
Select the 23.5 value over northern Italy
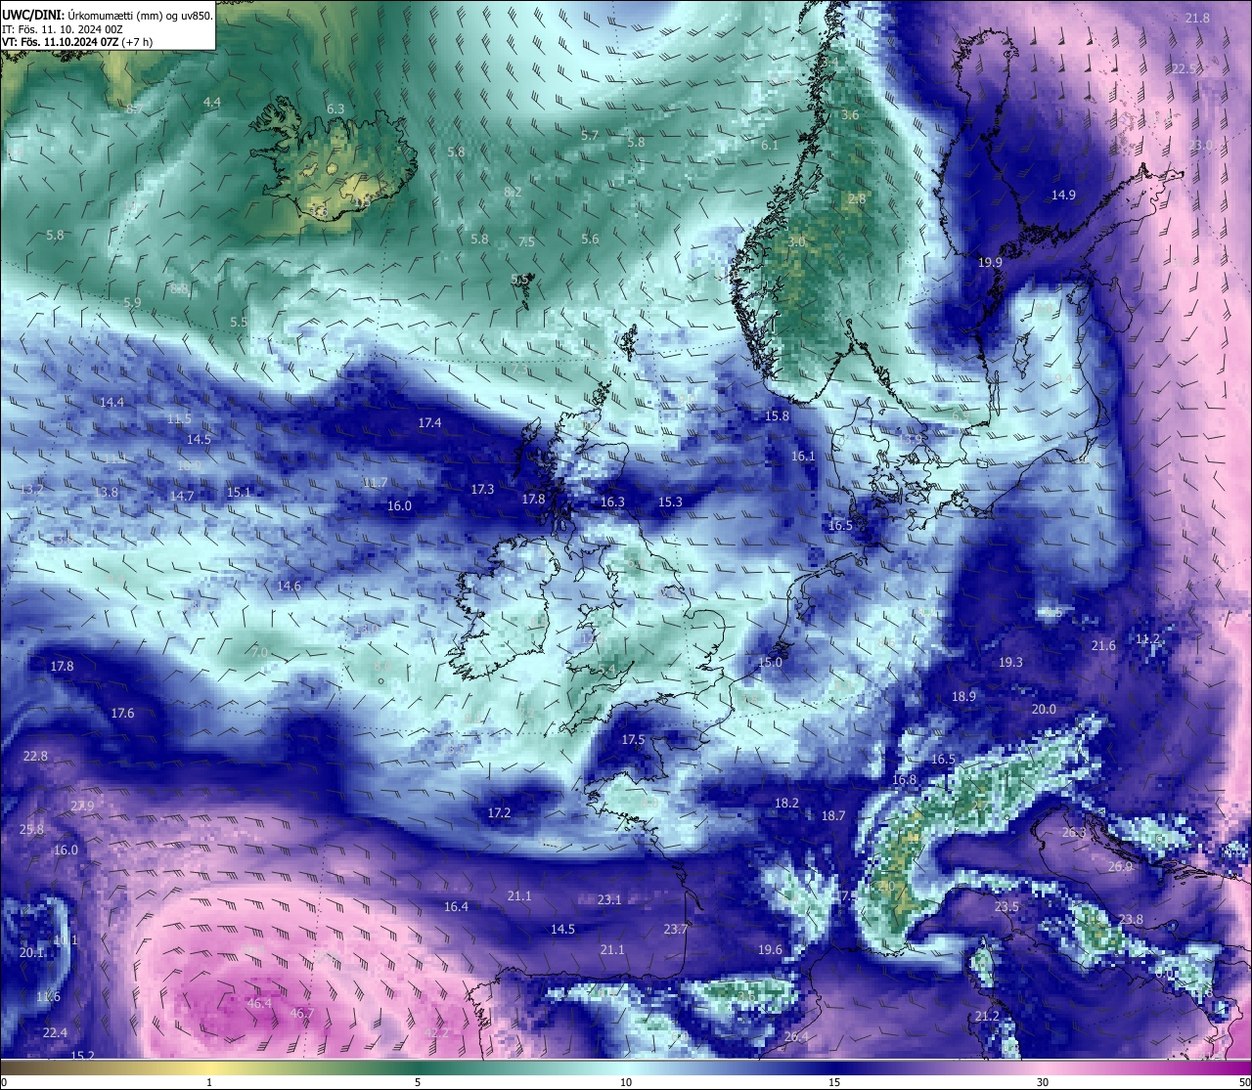(x=1006, y=907)
